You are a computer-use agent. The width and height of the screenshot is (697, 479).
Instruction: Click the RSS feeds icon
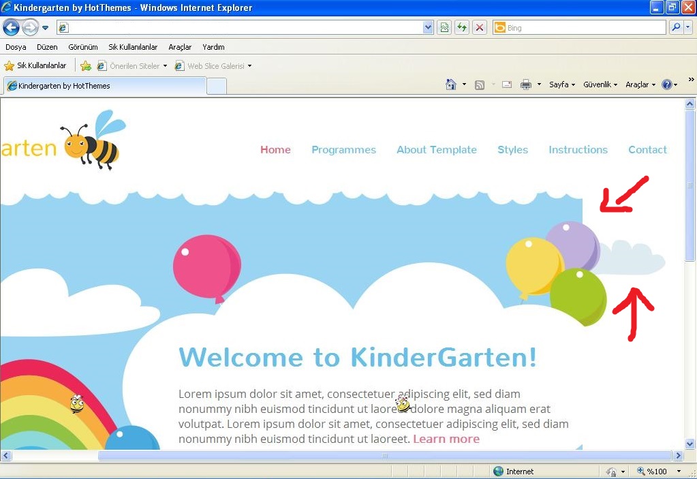pos(480,85)
